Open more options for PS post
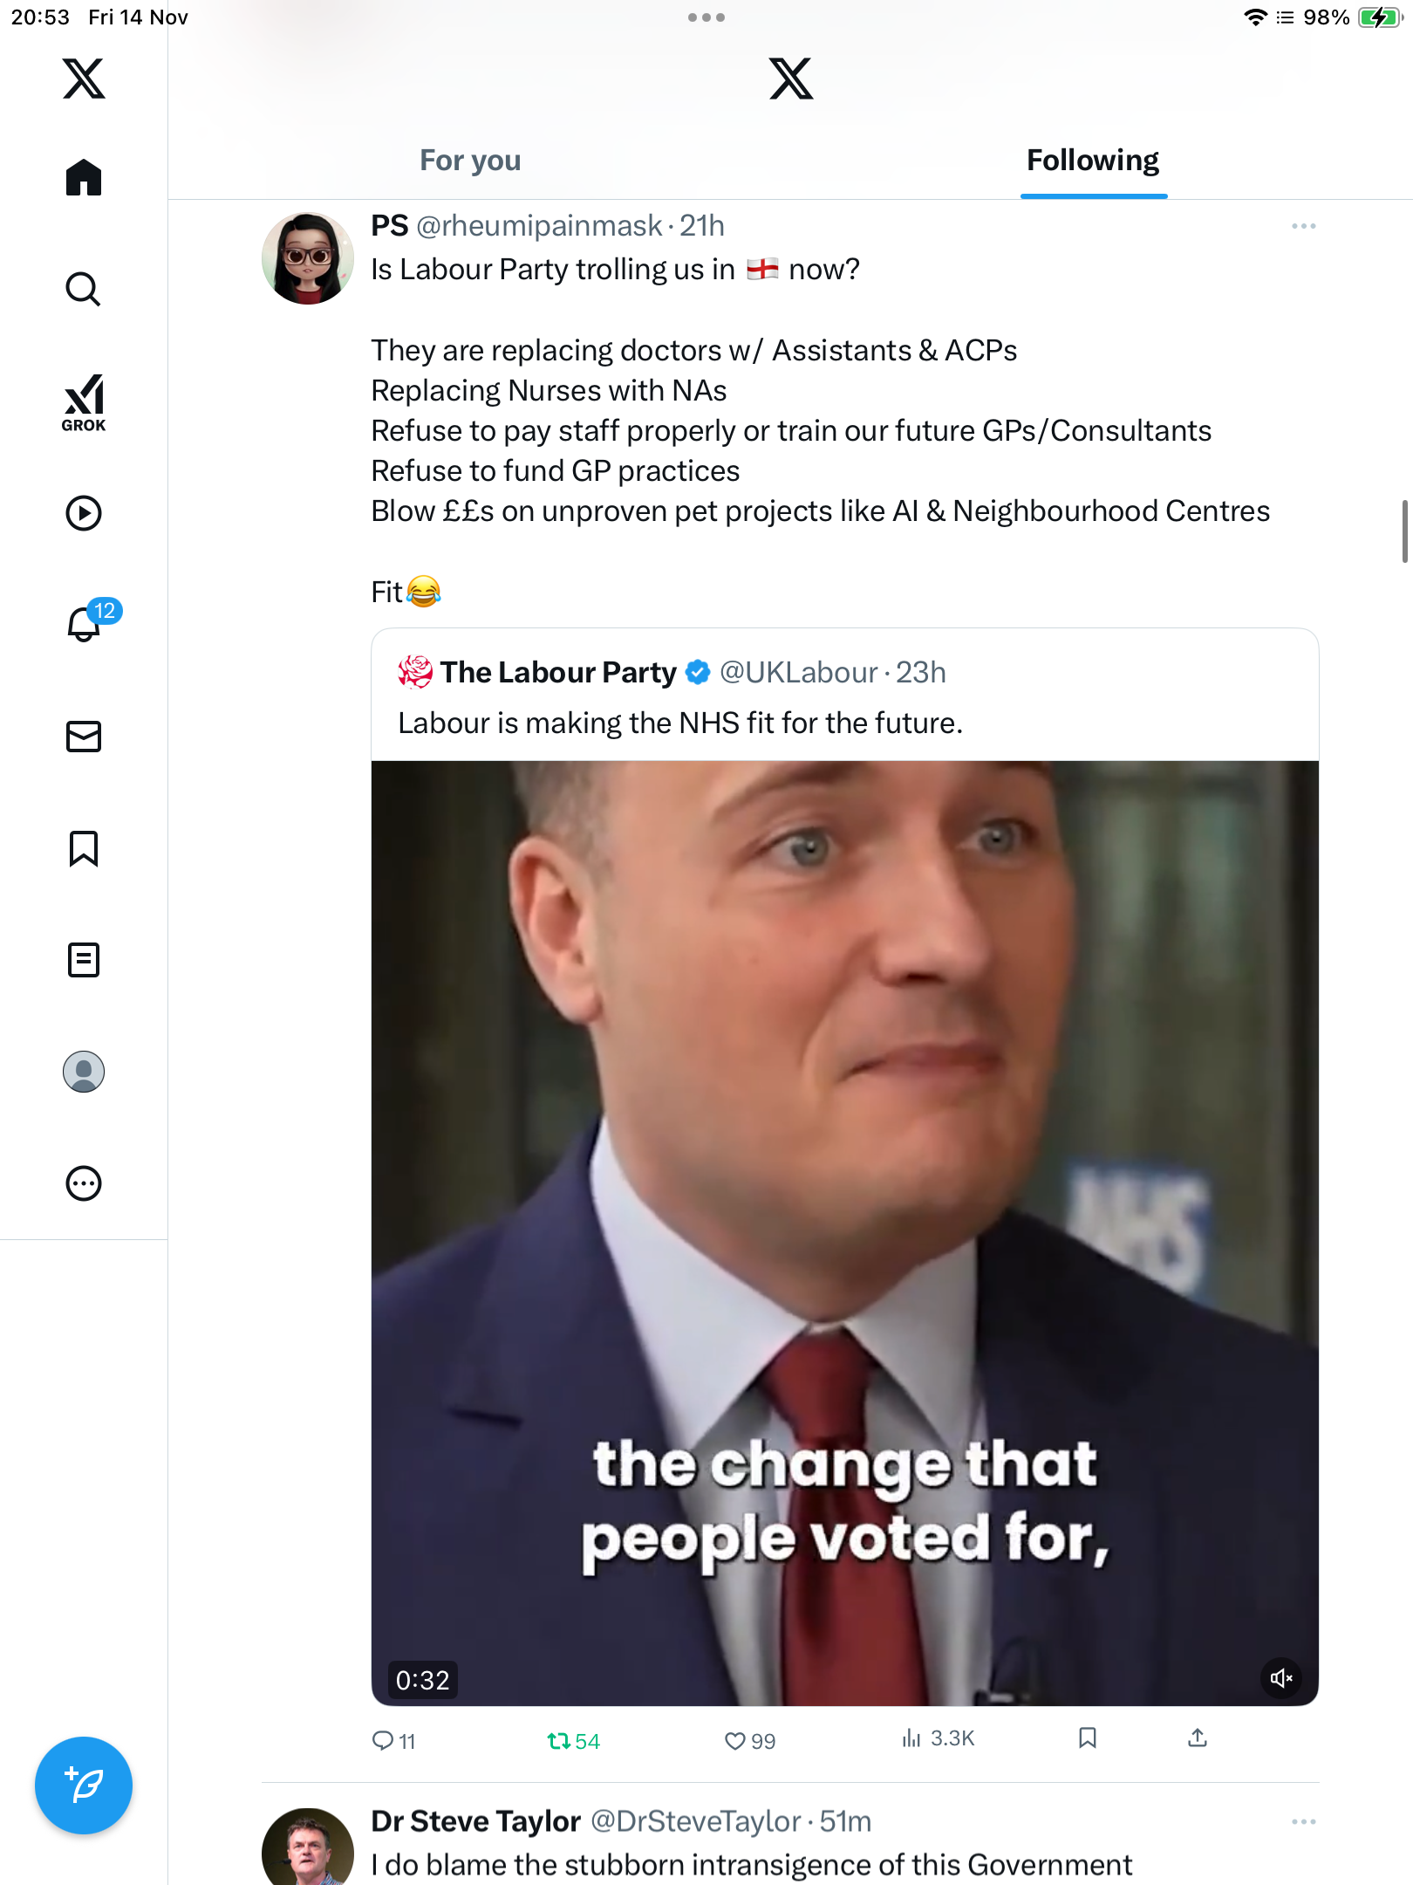The width and height of the screenshot is (1413, 1885). [x=1303, y=226]
